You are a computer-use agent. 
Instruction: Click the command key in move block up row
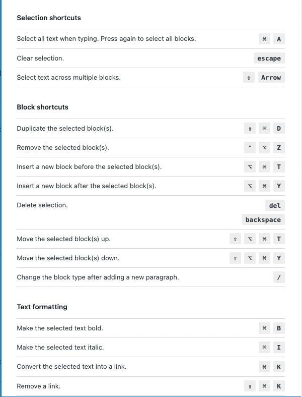coord(264,239)
